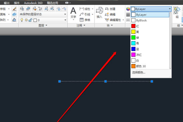Click the 创建 create block tool

click(x=110, y=9)
